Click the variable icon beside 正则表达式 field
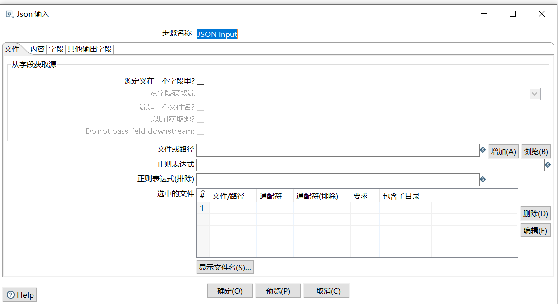The height and width of the screenshot is (304, 558). tap(548, 165)
